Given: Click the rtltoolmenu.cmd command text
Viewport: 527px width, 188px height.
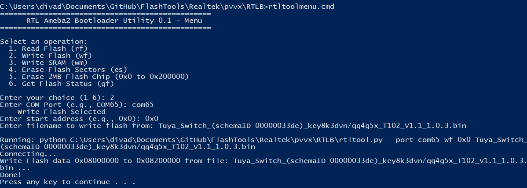Looking at the screenshot, I should pos(301,7).
